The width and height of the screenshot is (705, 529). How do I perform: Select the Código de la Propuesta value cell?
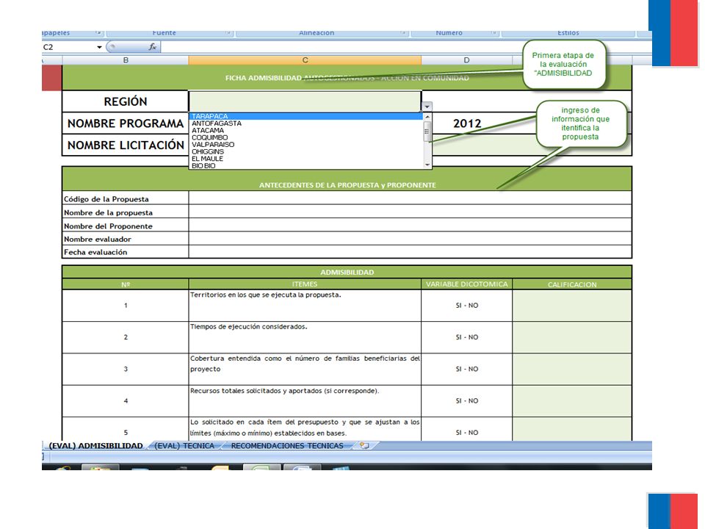410,198
